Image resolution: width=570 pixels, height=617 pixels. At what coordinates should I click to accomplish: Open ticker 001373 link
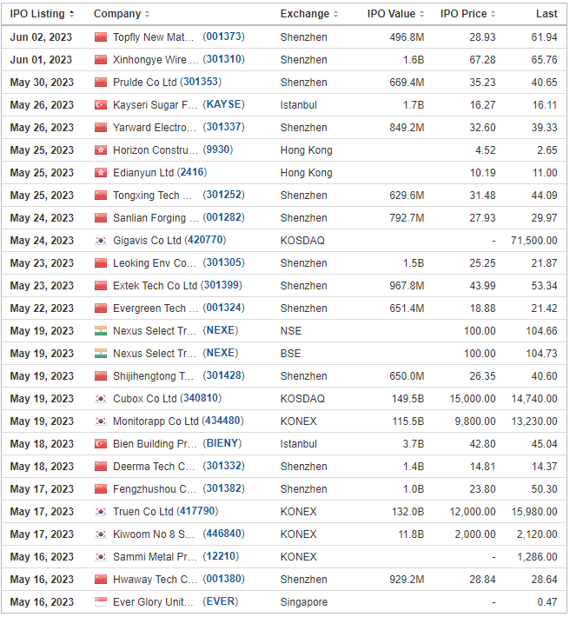tap(223, 37)
